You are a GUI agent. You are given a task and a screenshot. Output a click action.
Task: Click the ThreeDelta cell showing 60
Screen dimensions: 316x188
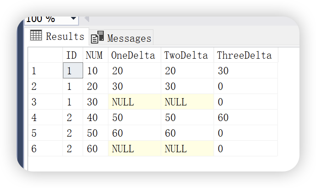pos(245,117)
